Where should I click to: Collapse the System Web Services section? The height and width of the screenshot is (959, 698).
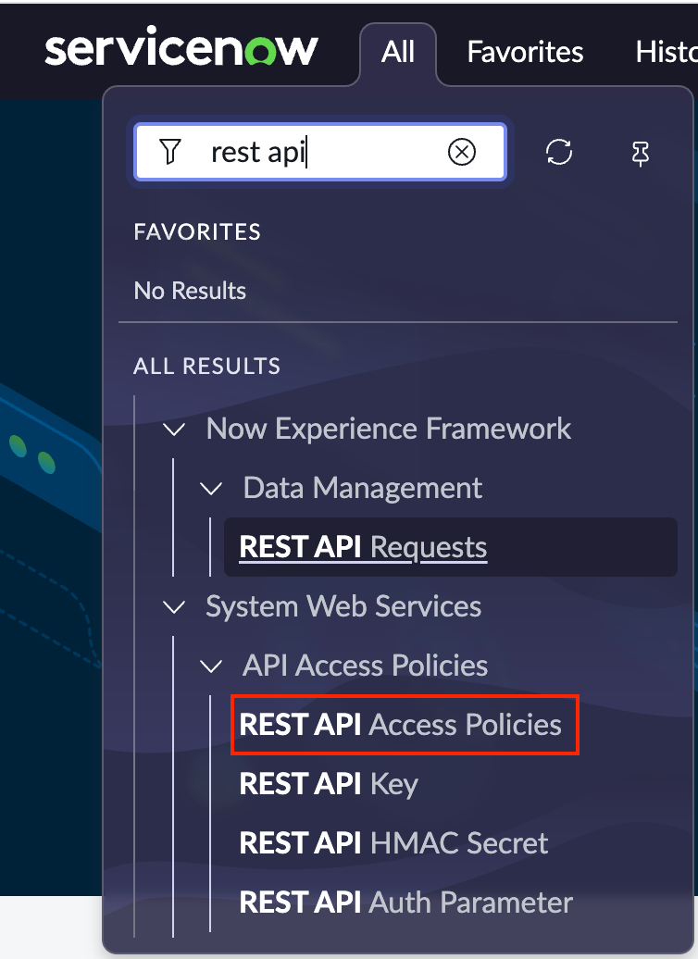pyautogui.click(x=174, y=606)
